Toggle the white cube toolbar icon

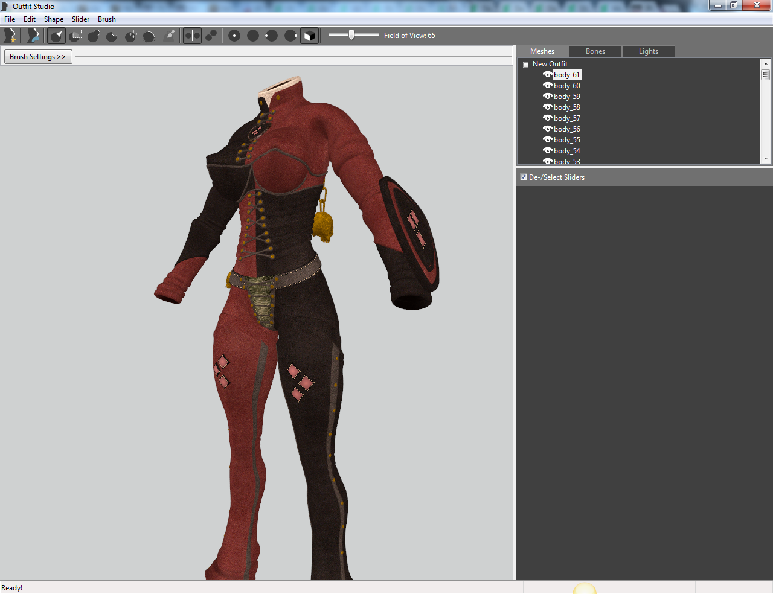pyautogui.click(x=309, y=36)
